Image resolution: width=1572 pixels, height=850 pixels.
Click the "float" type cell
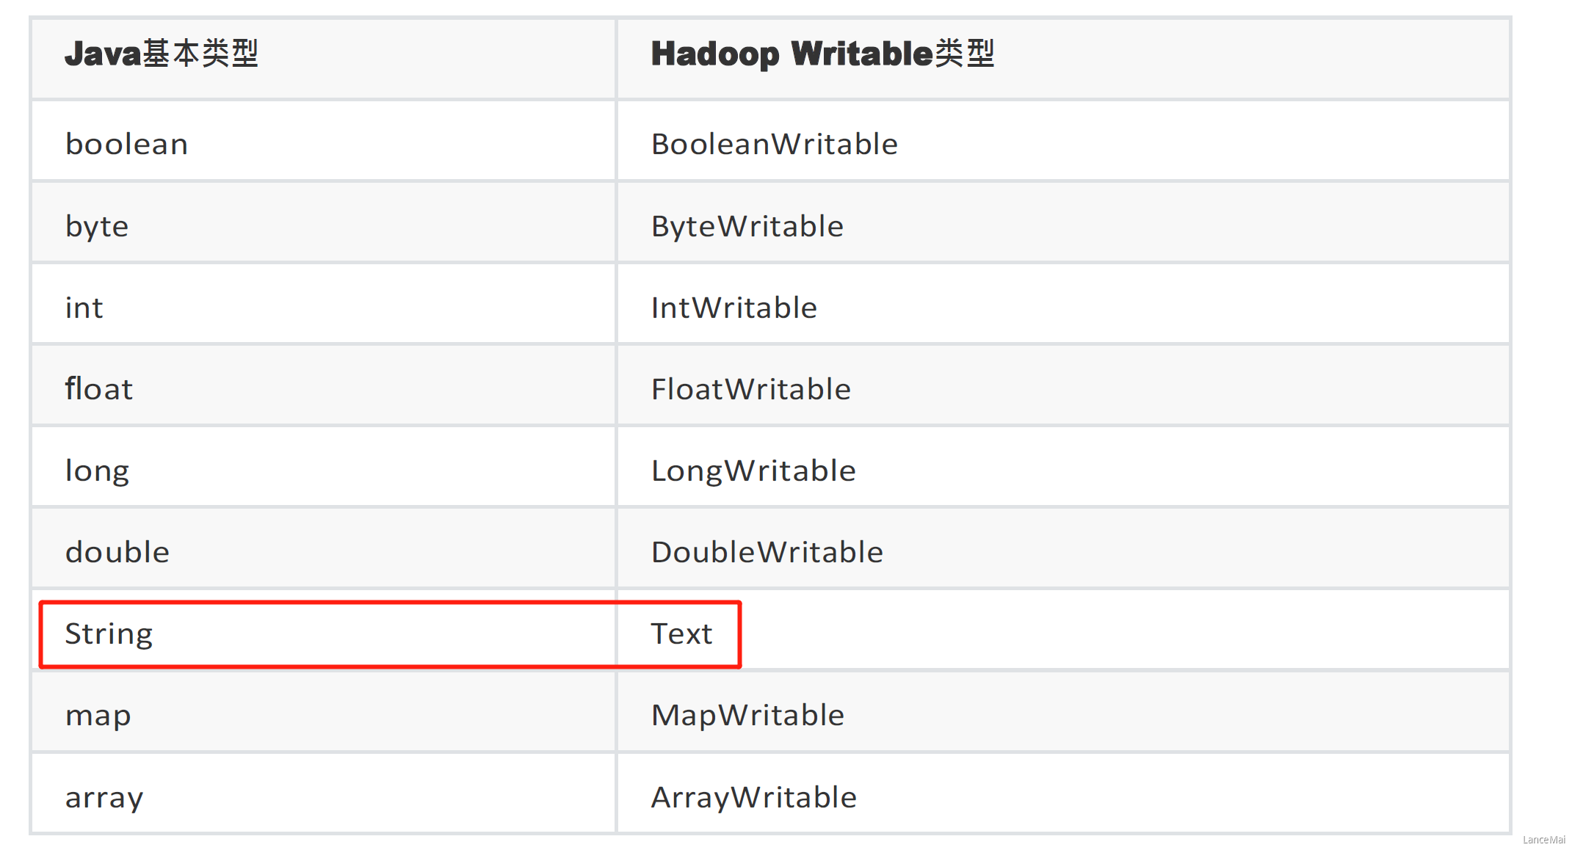(x=99, y=389)
